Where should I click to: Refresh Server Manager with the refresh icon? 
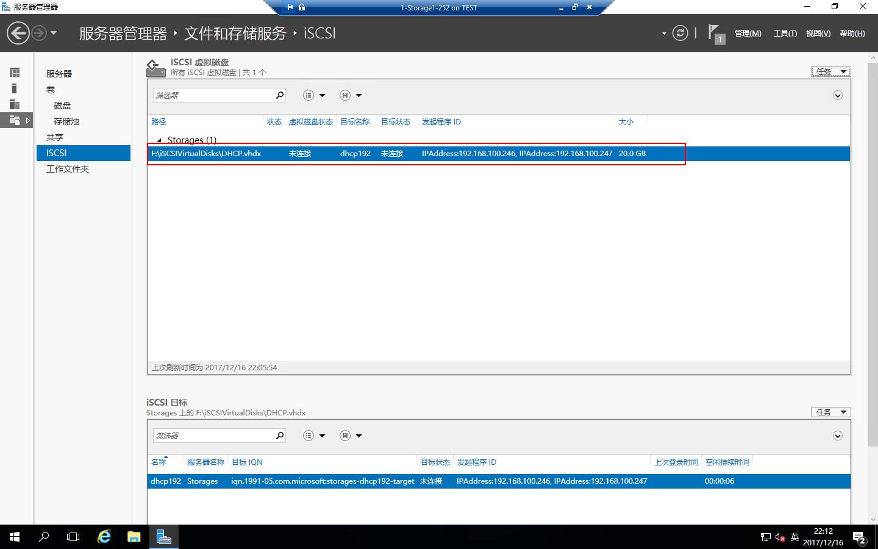pyautogui.click(x=680, y=33)
